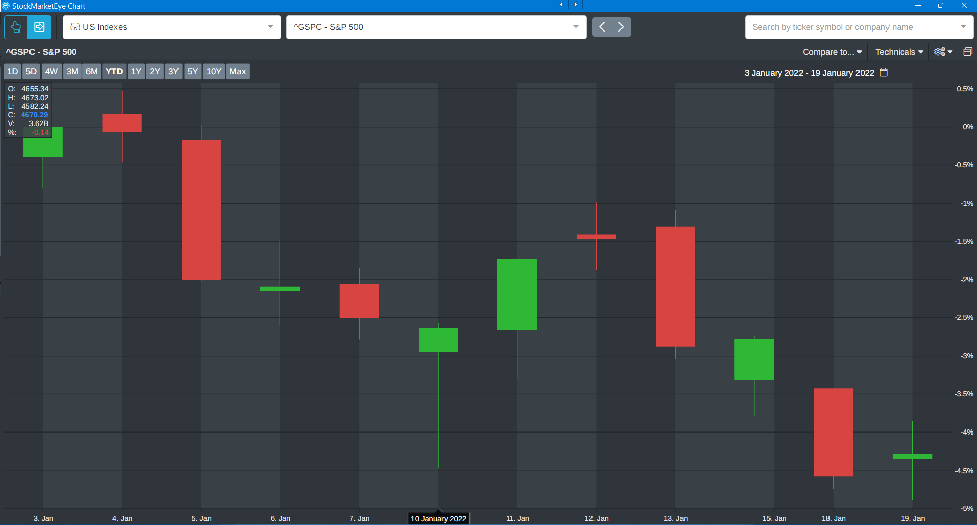
Task: Click the StockMarketEye app icon
Action: [x=6, y=6]
